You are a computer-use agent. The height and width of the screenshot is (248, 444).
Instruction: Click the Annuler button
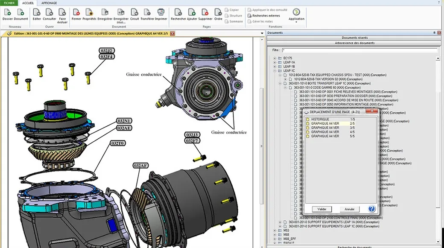349,209
